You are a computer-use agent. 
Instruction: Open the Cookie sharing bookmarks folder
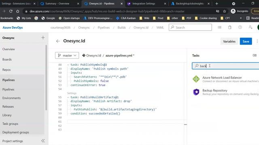pyautogui.click(x=206, y=18)
